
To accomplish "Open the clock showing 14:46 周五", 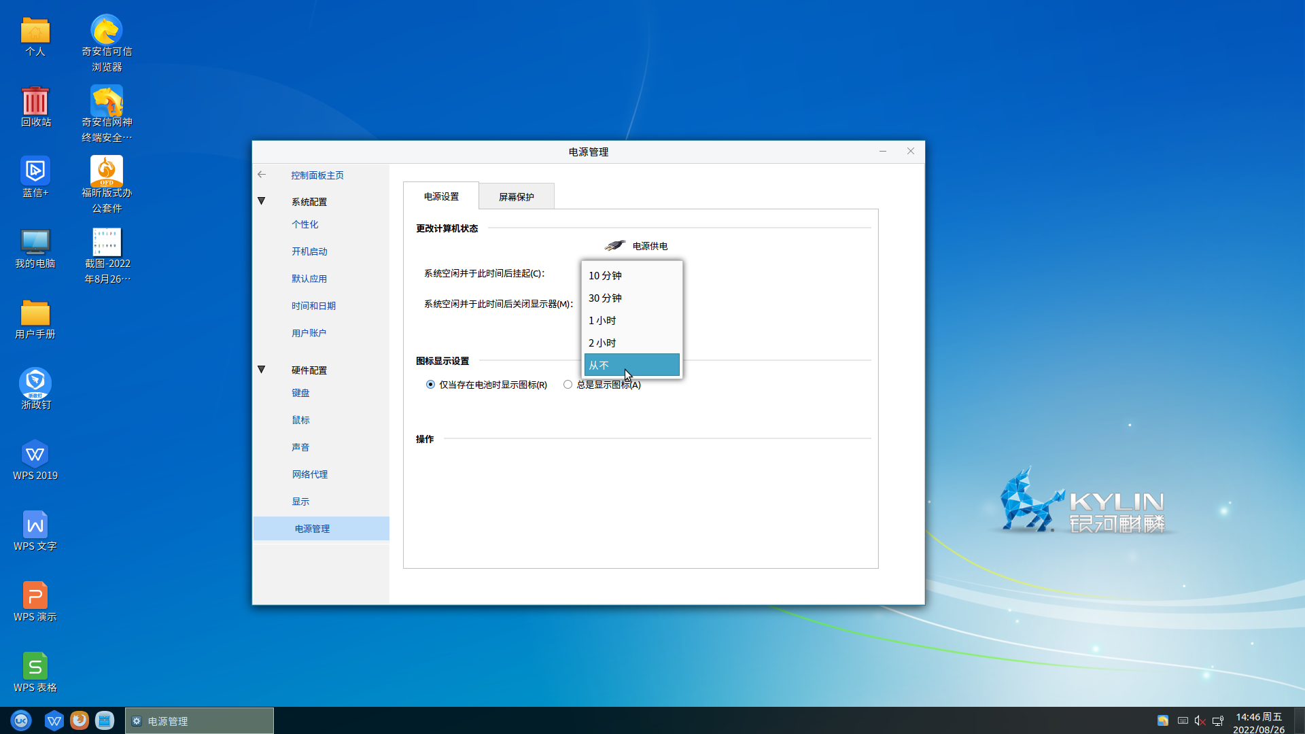I will tap(1259, 723).
